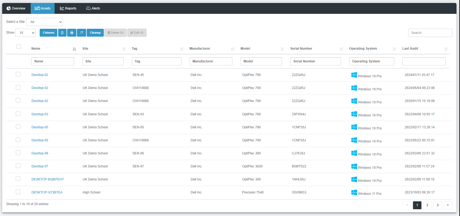Viewport: 460px width, 216px height.
Task: Click sort arrows icon in Operating System header
Action: pyautogui.click(x=395, y=49)
